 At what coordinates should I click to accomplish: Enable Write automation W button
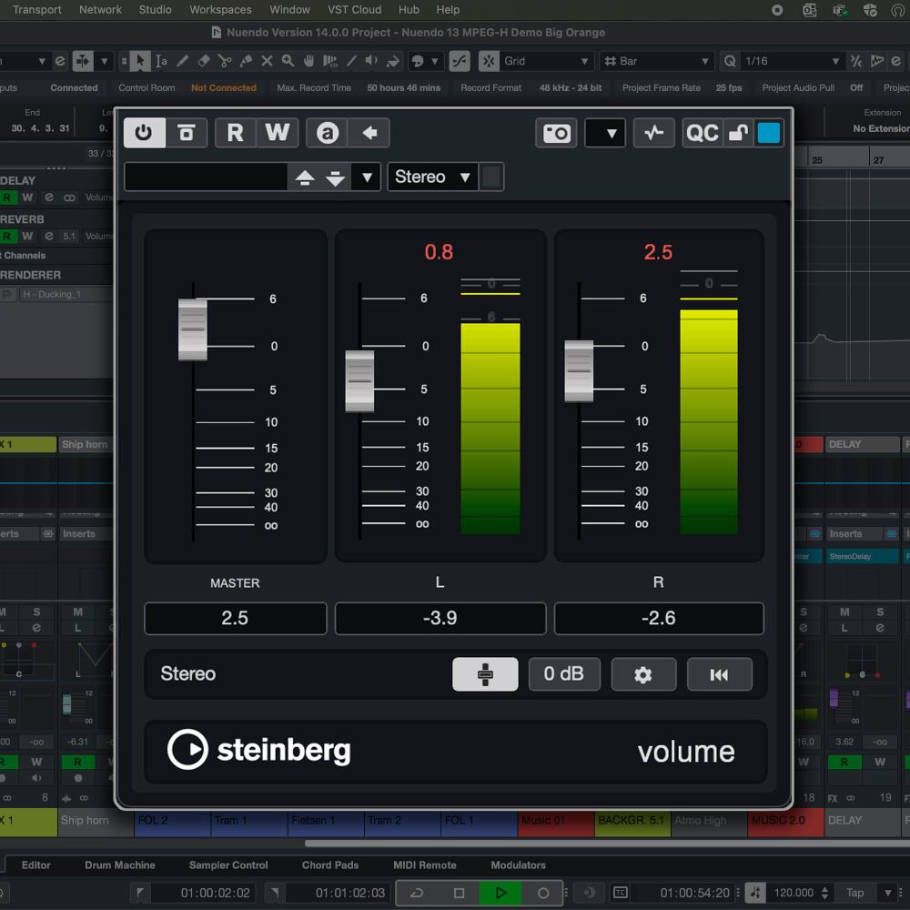click(x=277, y=133)
